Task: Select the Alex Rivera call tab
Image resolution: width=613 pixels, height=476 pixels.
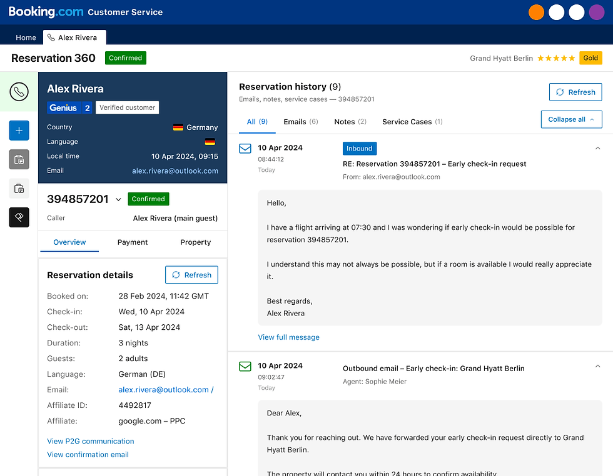Action: [74, 37]
